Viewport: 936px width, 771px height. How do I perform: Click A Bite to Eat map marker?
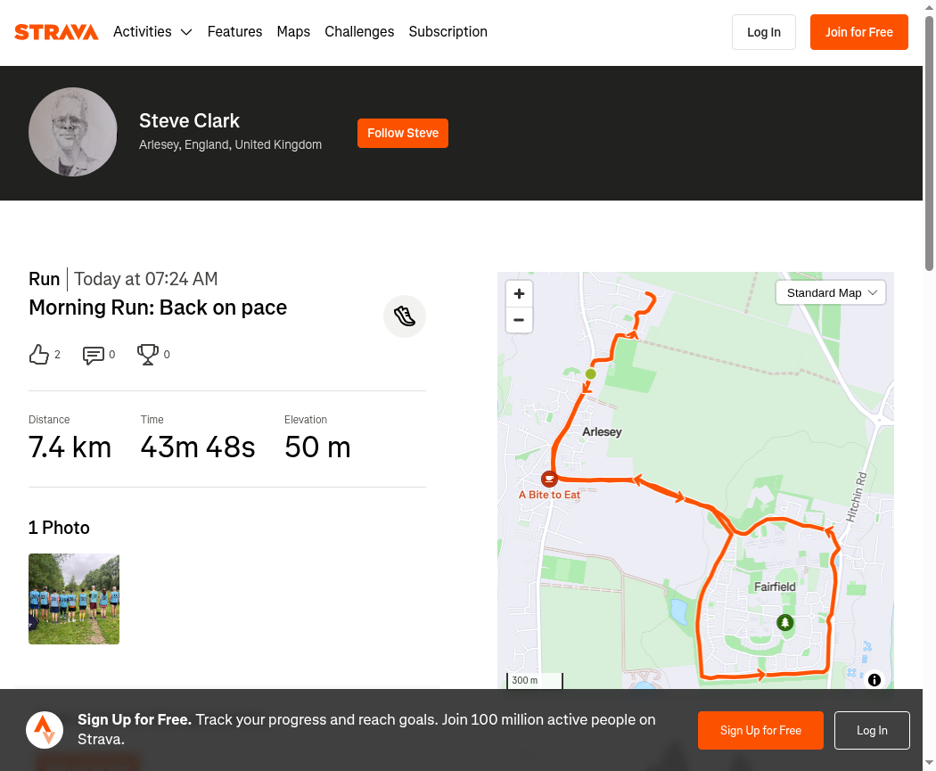(549, 479)
